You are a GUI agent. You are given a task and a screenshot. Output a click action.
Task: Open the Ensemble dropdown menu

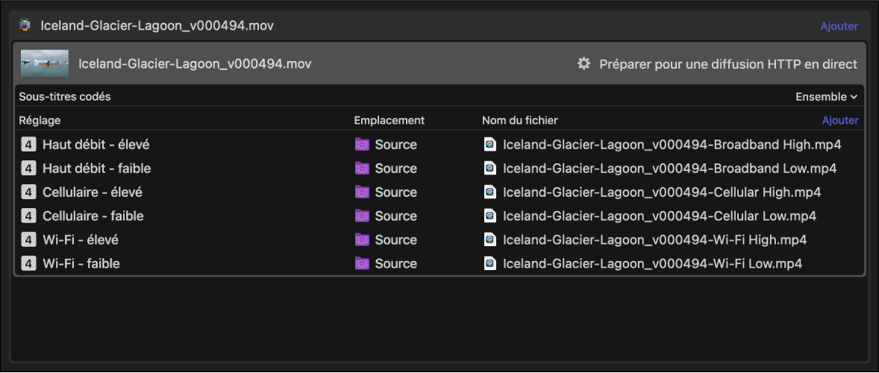(826, 97)
